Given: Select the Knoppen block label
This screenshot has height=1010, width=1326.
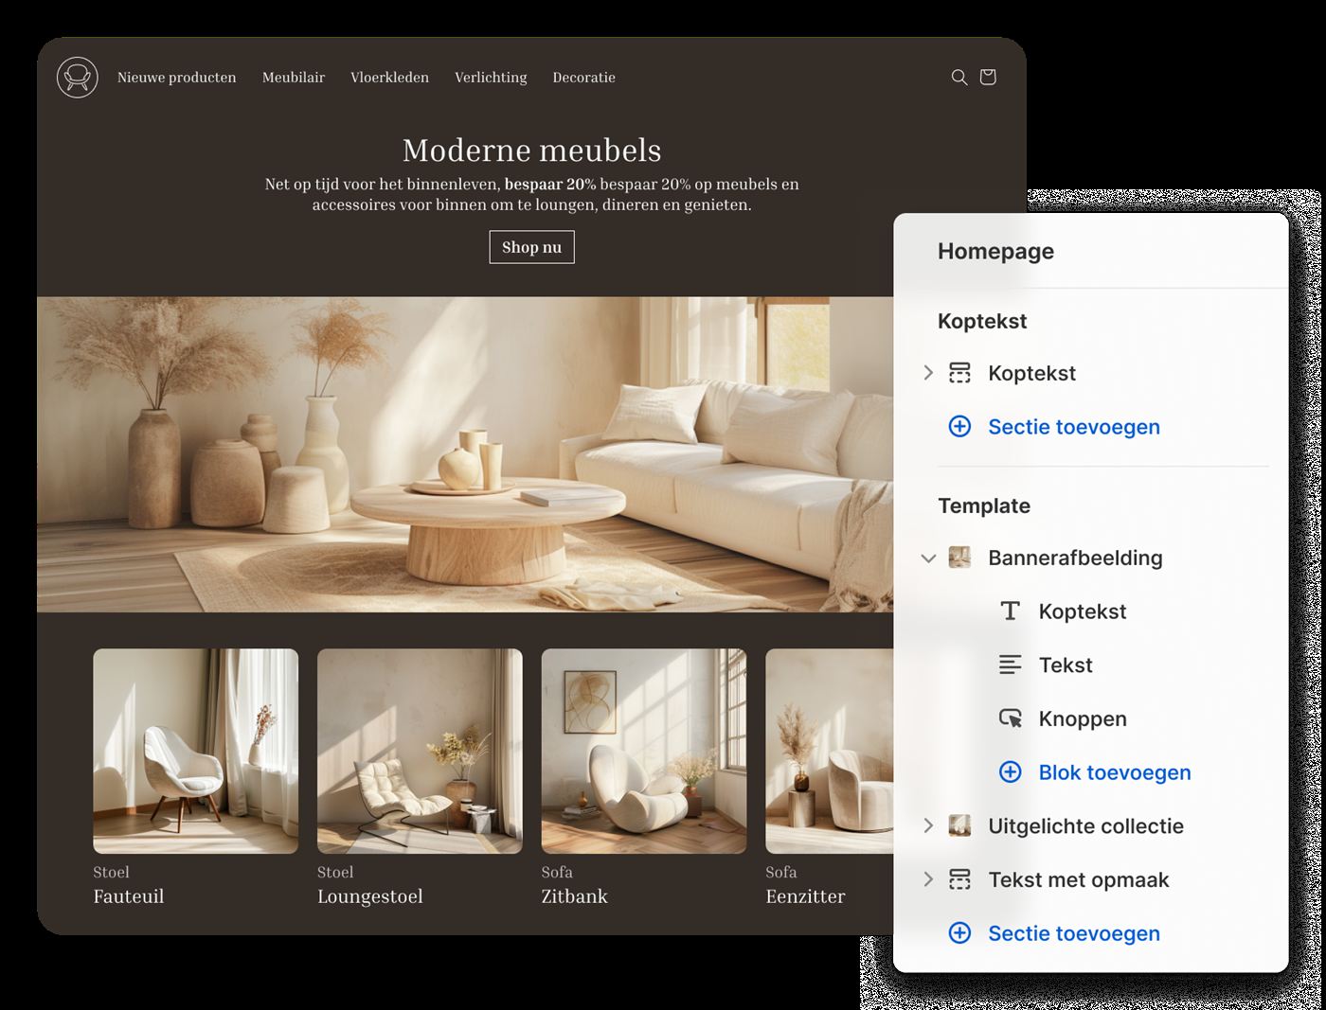Looking at the screenshot, I should coord(1083,719).
